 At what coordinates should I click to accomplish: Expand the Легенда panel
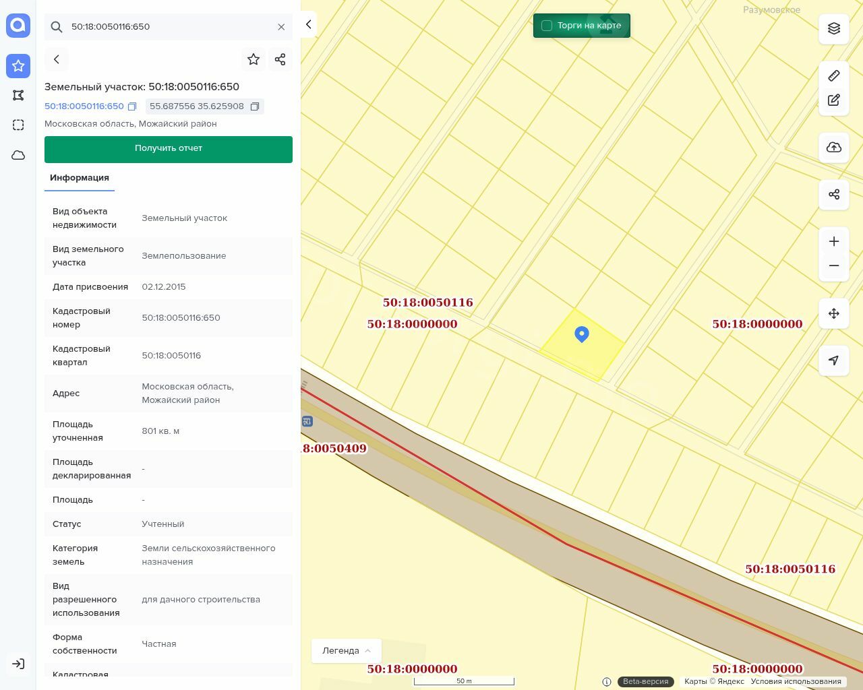(x=347, y=651)
